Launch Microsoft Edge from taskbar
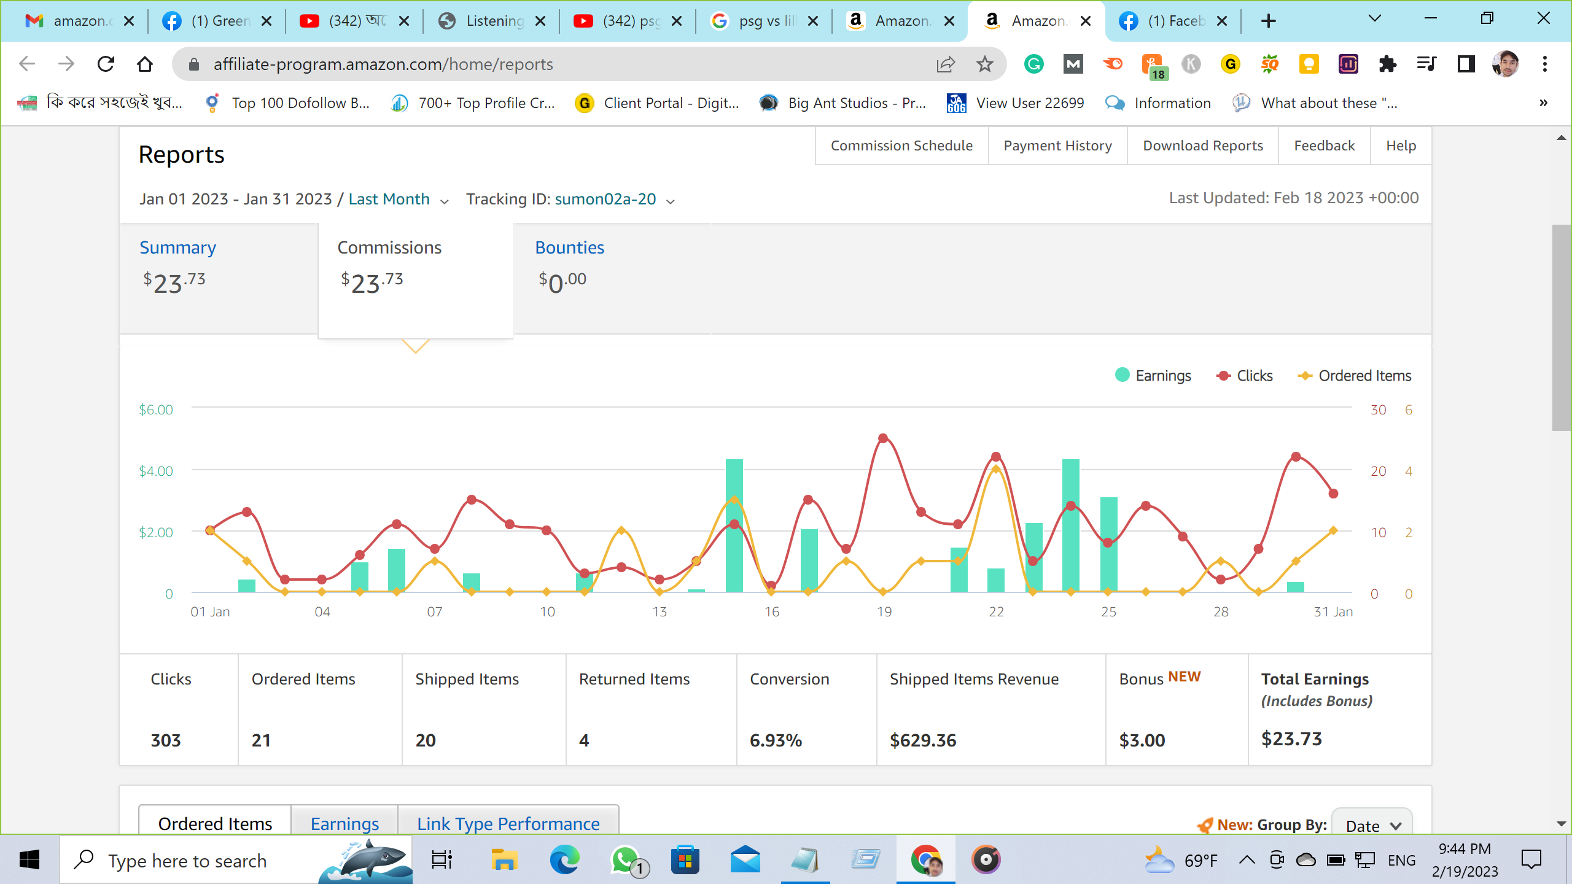1572x884 pixels. tap(564, 861)
